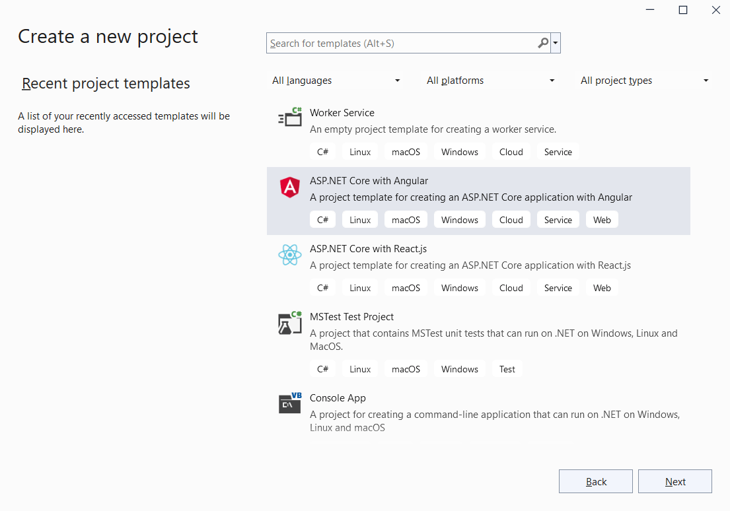
Task: Open the All project types dropdown
Action: 645,81
